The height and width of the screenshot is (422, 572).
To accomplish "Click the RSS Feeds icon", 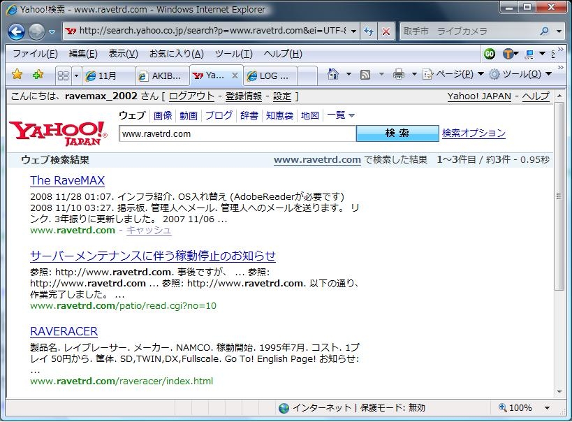I will coord(365,75).
